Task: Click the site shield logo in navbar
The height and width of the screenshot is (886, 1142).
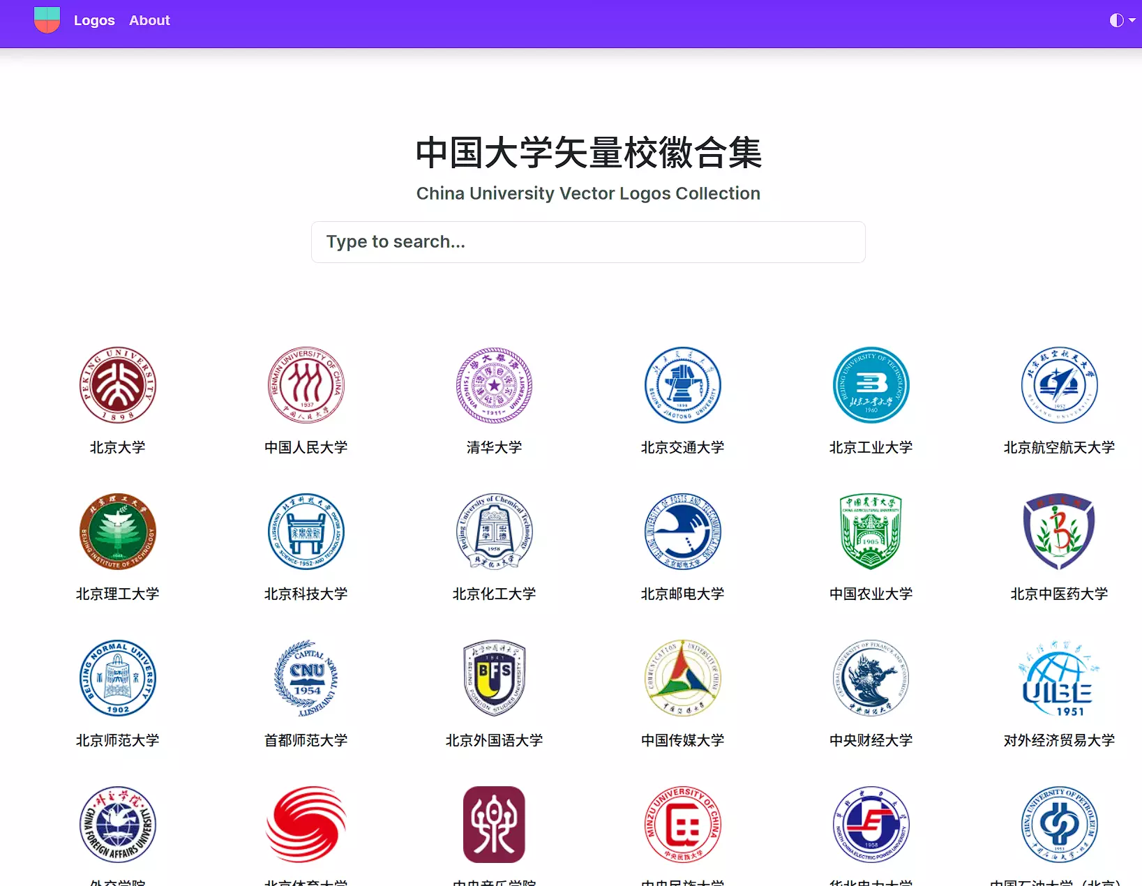Action: click(x=47, y=20)
